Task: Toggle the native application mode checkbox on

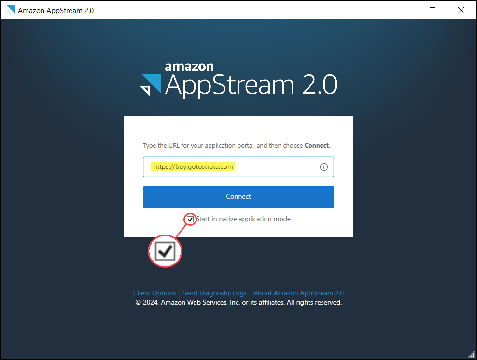Action: coord(190,219)
